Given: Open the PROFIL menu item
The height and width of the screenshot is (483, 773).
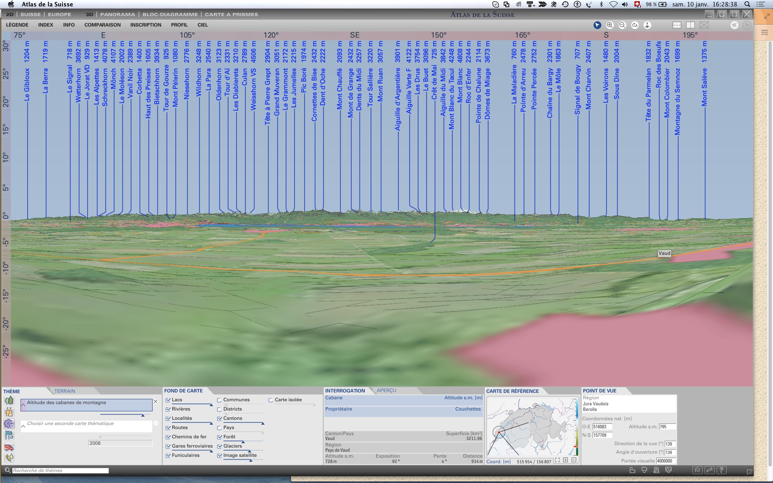Looking at the screenshot, I should tap(179, 25).
